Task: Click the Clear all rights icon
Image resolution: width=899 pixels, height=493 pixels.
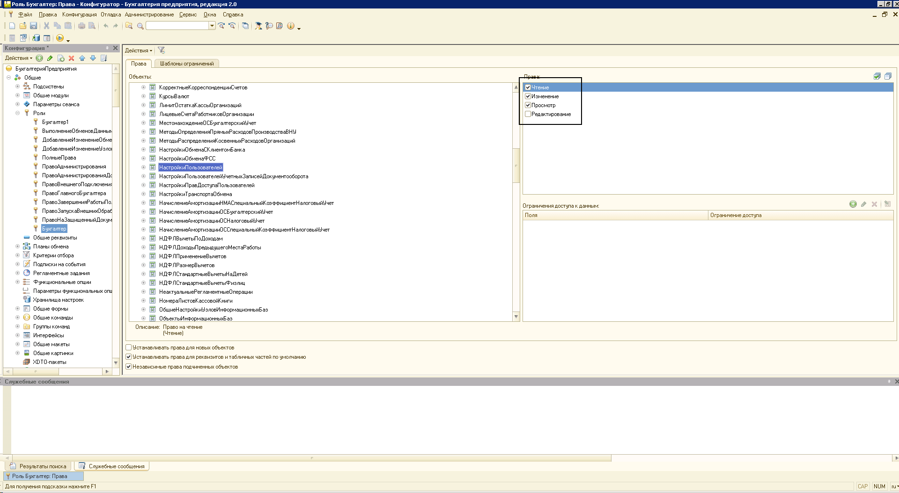Action: click(888, 76)
